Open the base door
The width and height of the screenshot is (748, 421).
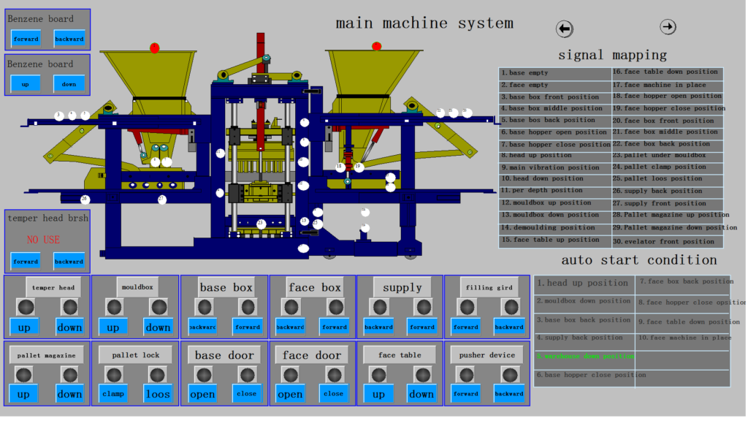(203, 394)
